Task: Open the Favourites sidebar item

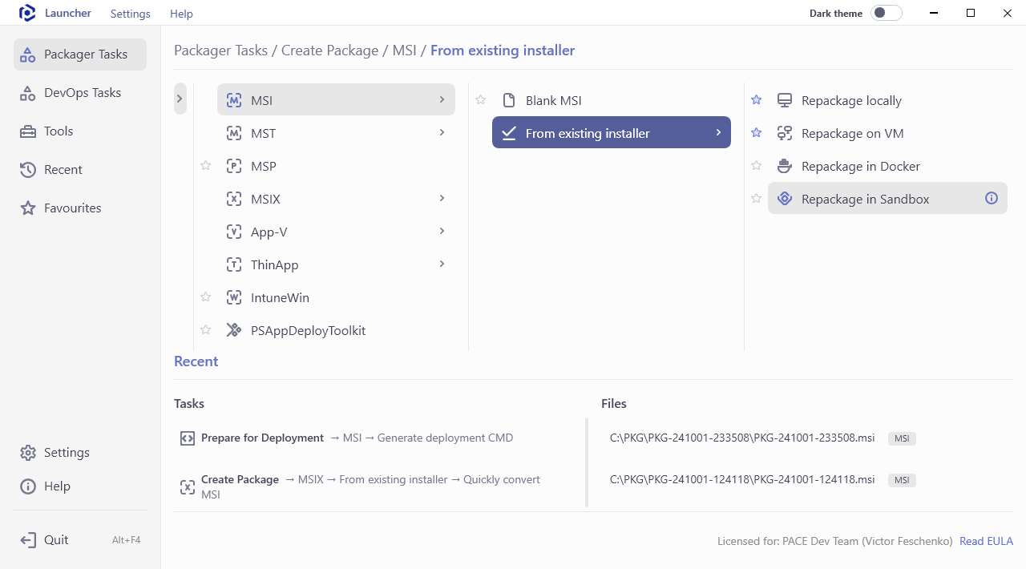Action: (x=80, y=208)
